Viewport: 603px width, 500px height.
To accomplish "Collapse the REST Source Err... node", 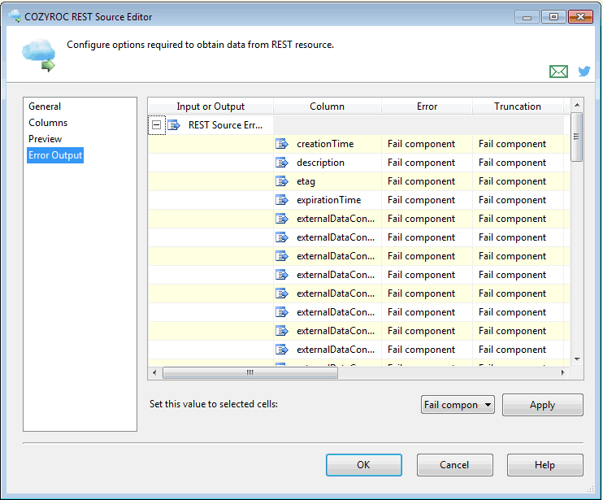I will pos(156,125).
